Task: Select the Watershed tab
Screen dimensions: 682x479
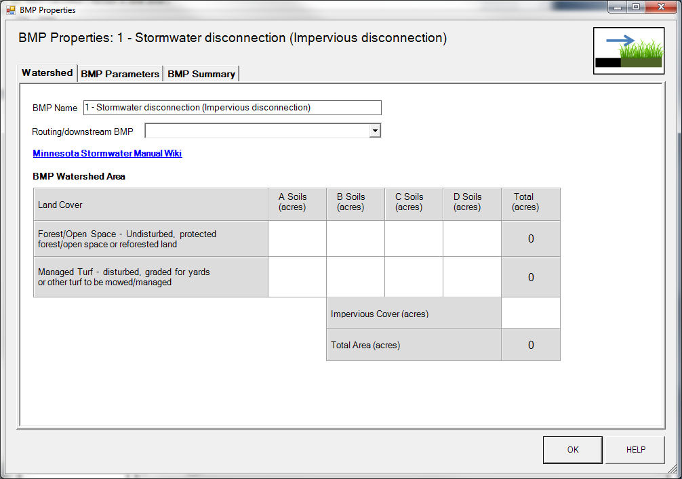Action: point(47,72)
